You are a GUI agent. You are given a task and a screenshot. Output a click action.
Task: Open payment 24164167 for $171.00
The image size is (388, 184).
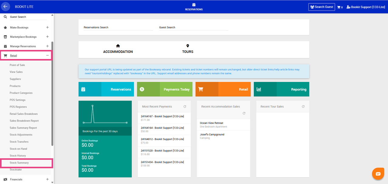point(164,118)
